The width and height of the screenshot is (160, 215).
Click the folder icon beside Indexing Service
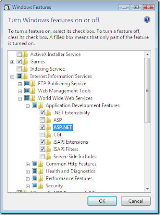coord(25,69)
